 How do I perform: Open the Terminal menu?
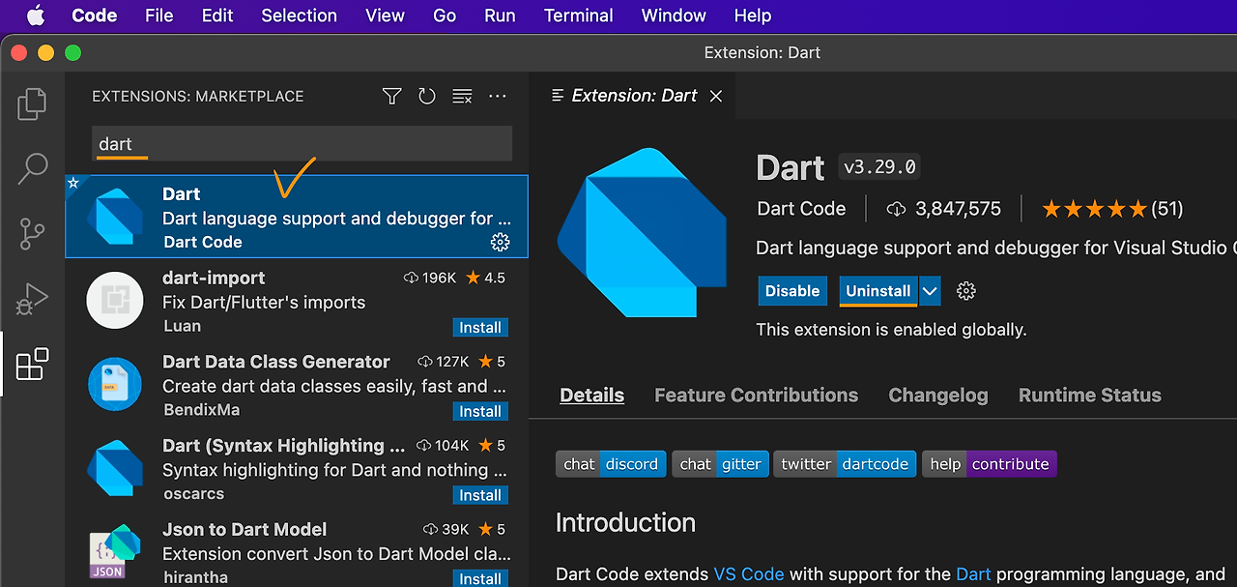pos(579,15)
